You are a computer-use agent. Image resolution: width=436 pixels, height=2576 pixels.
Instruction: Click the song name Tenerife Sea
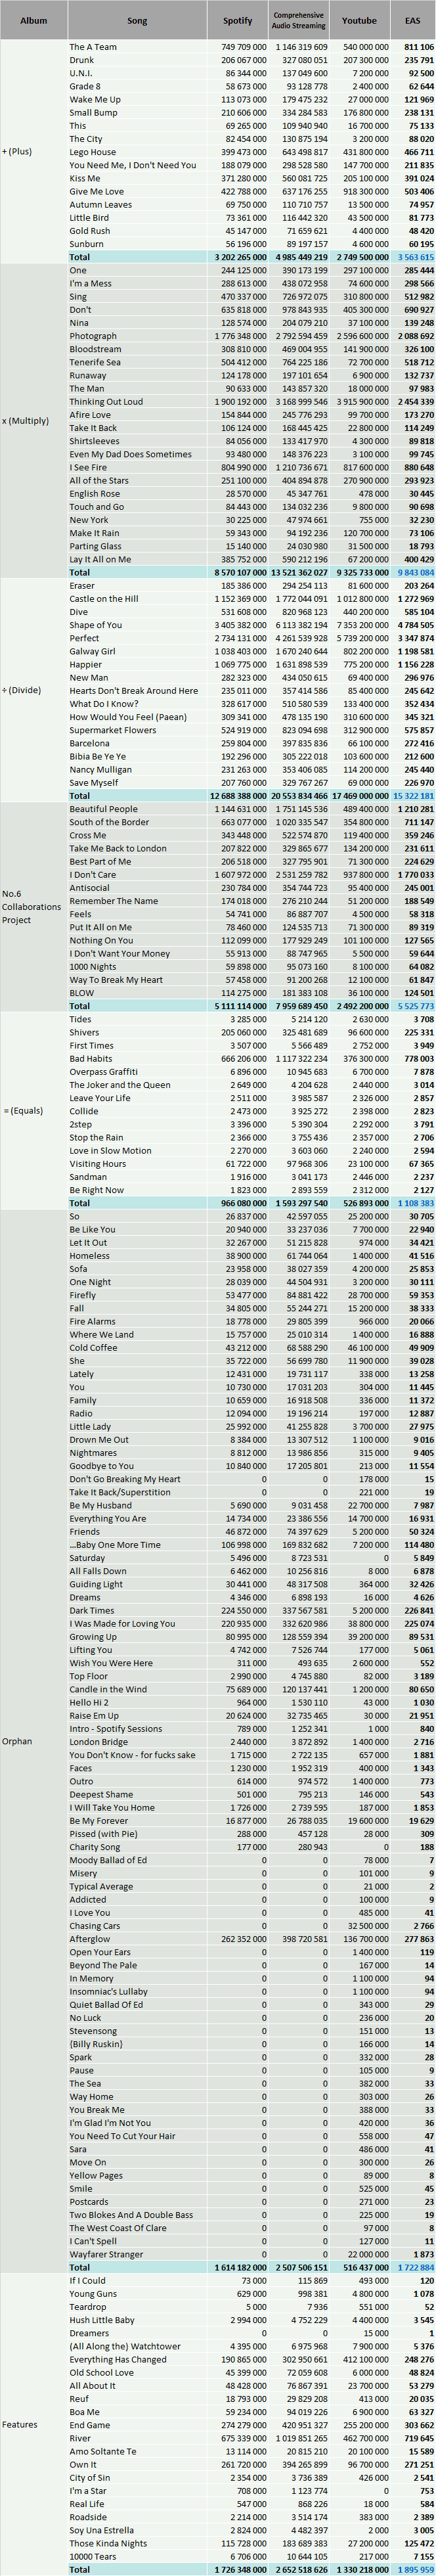[x=94, y=362]
